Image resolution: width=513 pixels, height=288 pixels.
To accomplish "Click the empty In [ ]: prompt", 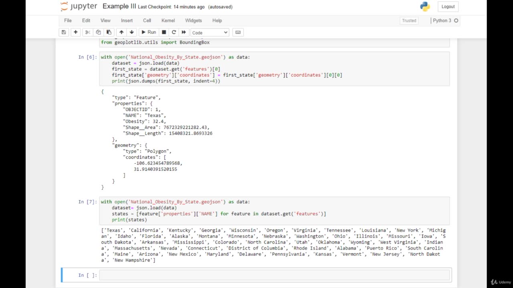I will tap(87, 275).
